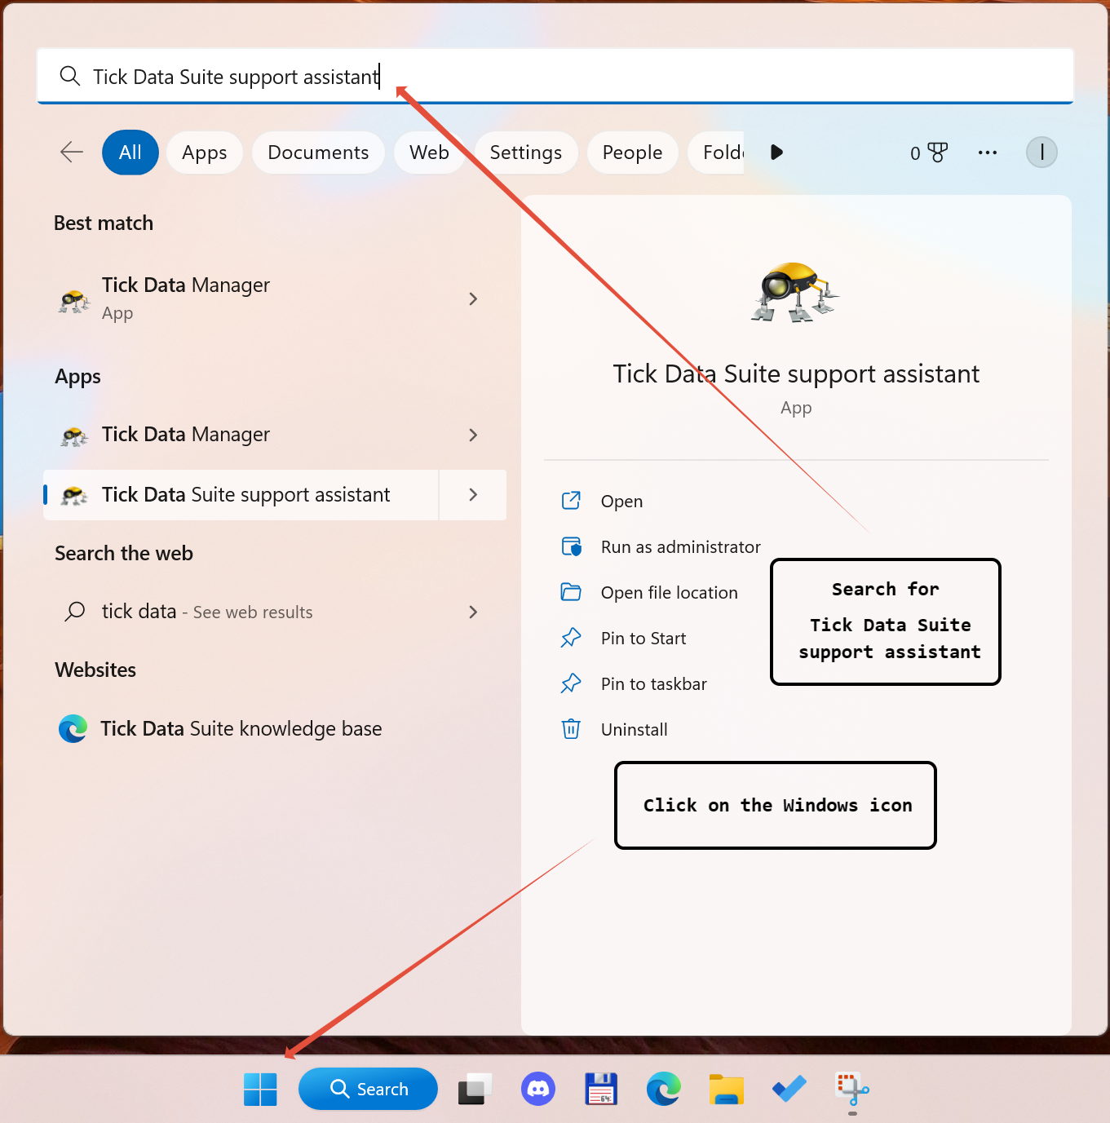The image size is (1110, 1123).
Task: Click the Windows Start icon on taskbar
Action: pos(260,1089)
